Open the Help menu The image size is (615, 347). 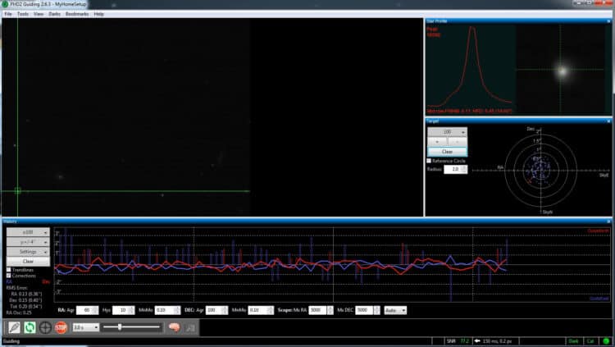(99, 14)
